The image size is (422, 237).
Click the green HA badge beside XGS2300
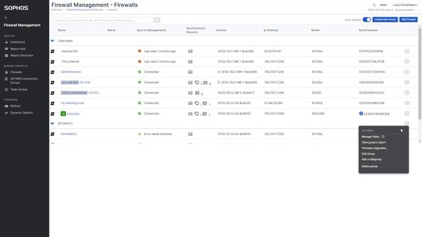coord(63,114)
